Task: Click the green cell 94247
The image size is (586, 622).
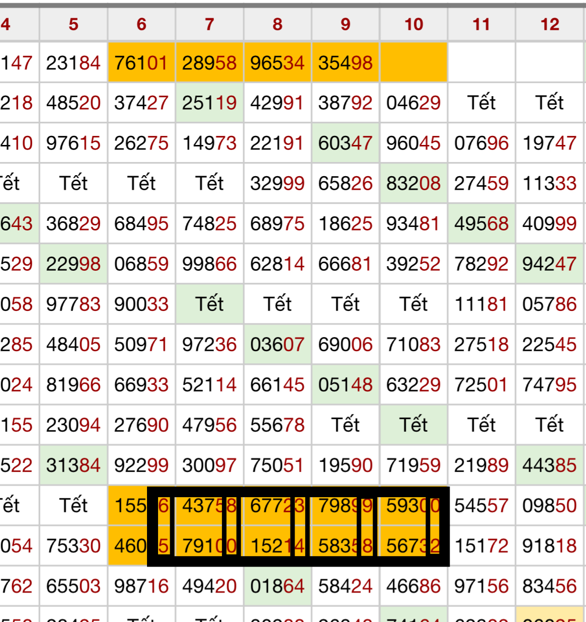Action: 550,264
